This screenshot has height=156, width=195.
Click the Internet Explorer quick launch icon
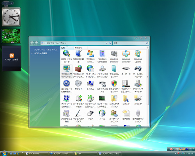point(18,154)
